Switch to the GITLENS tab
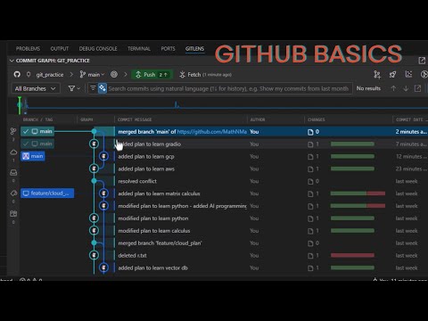428x321 pixels. click(x=194, y=48)
